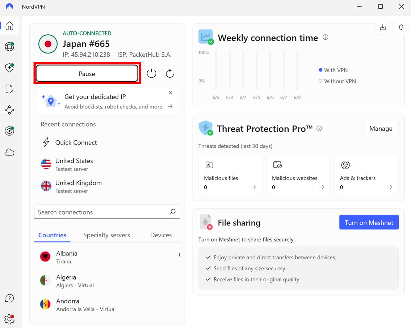Click the power disconnect icon
The width and height of the screenshot is (411, 328).
point(151,73)
